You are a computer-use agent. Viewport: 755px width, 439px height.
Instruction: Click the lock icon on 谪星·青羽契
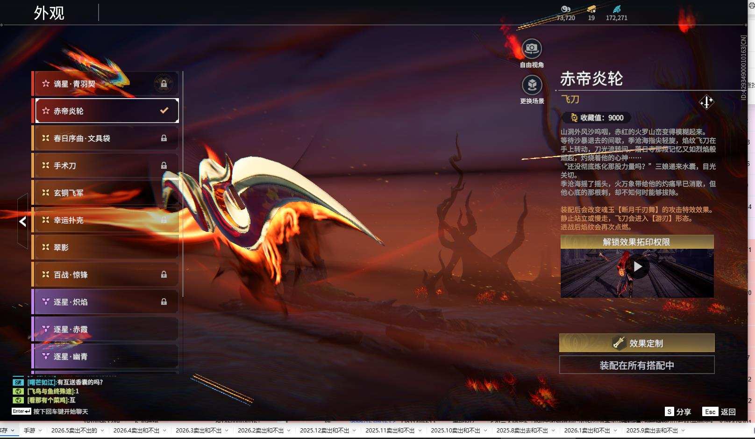pos(164,84)
